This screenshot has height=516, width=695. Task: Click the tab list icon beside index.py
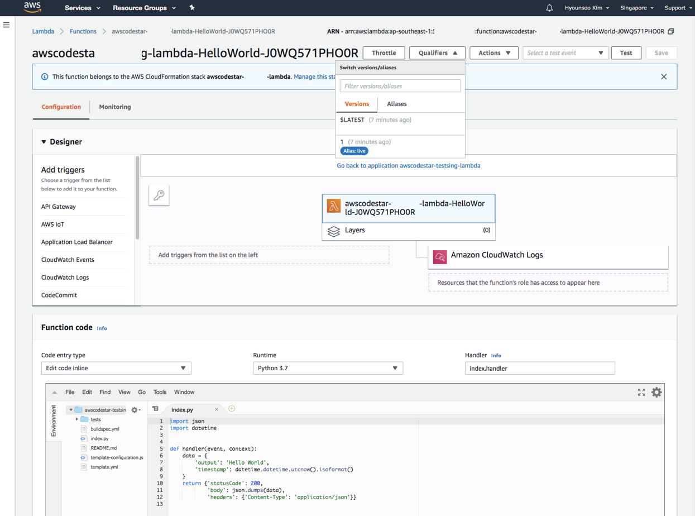click(x=156, y=409)
